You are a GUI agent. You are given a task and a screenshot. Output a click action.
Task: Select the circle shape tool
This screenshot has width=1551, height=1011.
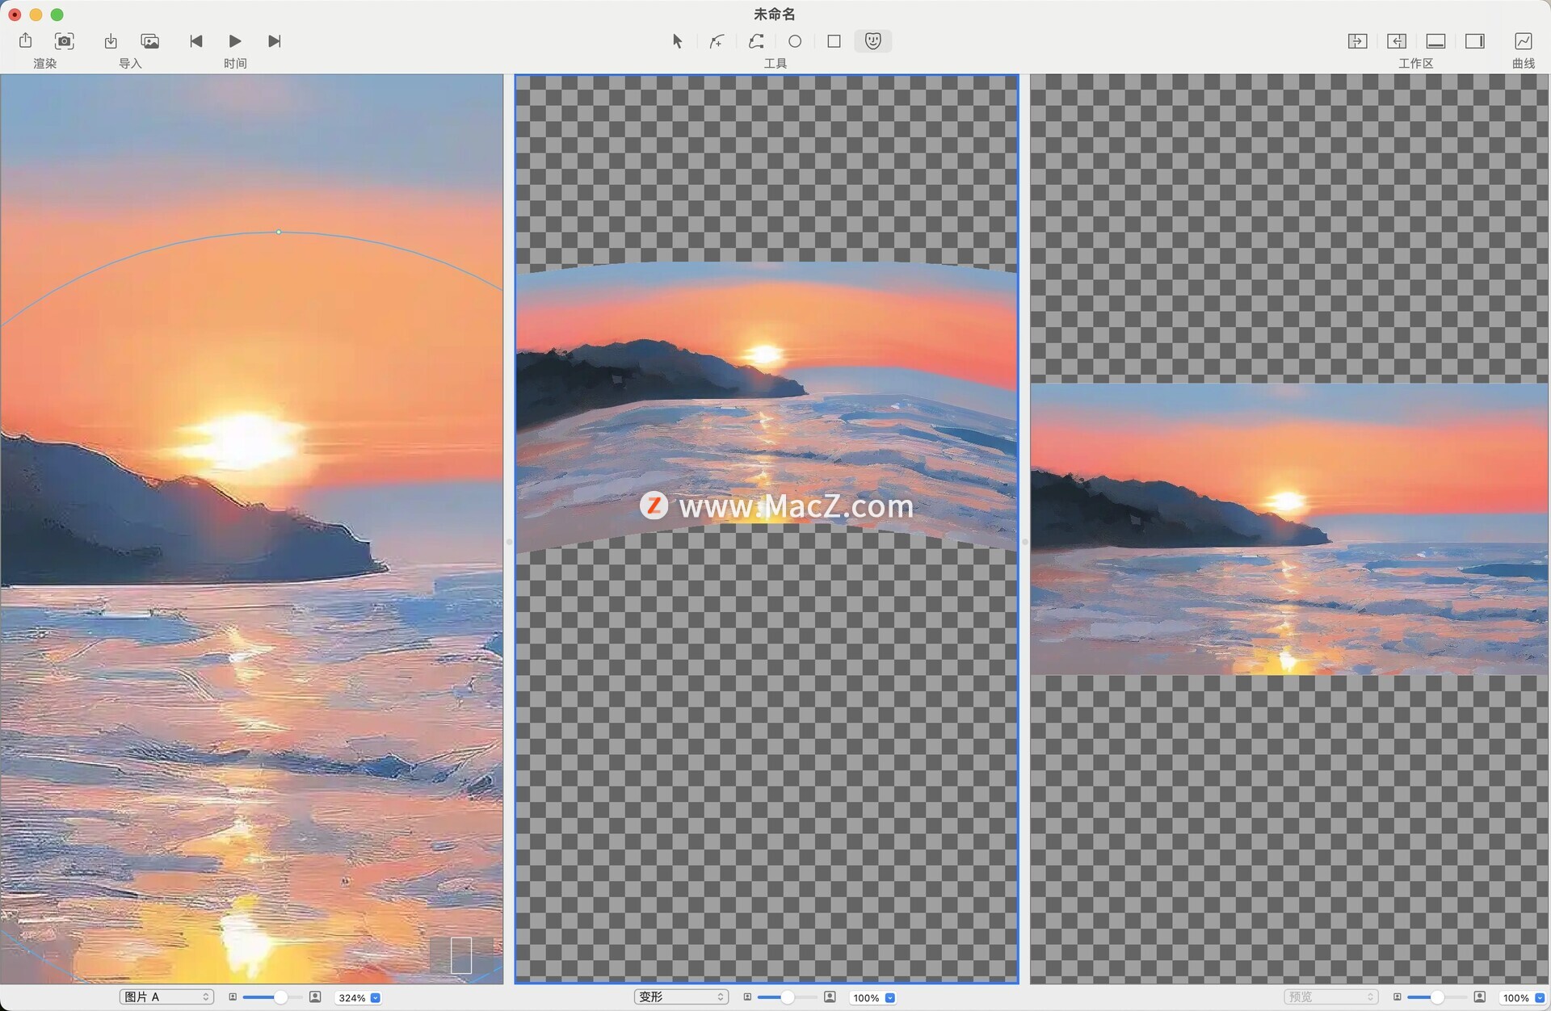coord(795,40)
